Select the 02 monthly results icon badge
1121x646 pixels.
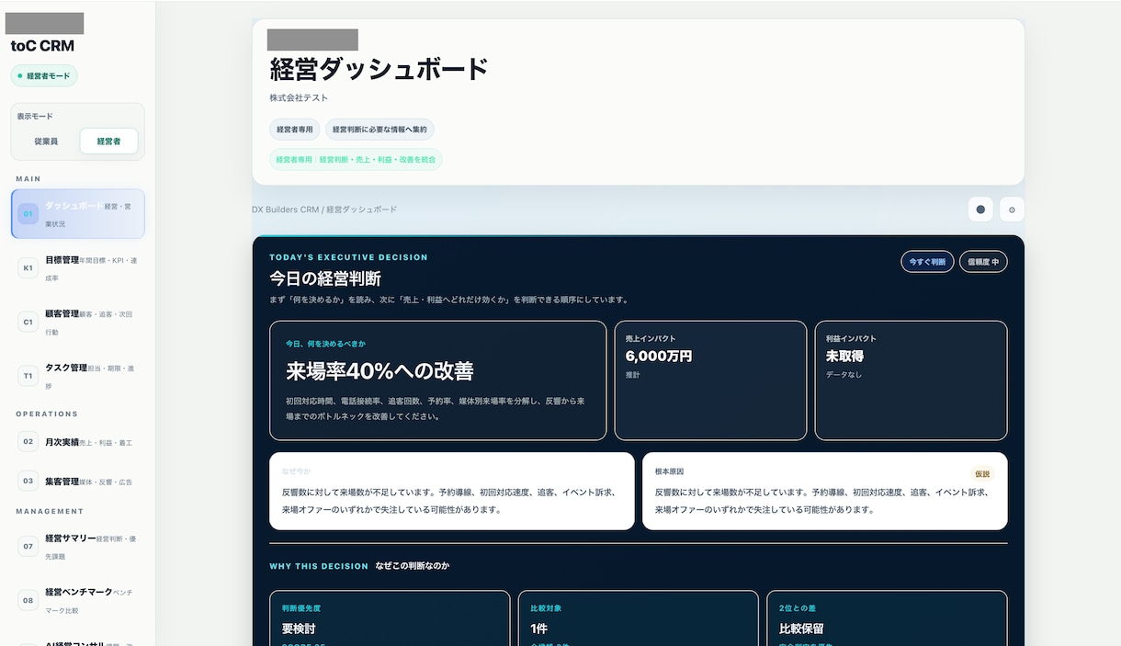coord(28,442)
